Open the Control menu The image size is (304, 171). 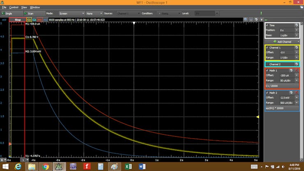[14, 7]
